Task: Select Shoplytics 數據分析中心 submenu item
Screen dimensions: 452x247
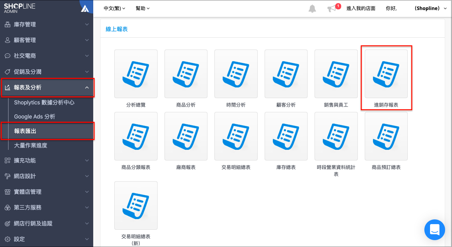Action: pyautogui.click(x=44, y=102)
